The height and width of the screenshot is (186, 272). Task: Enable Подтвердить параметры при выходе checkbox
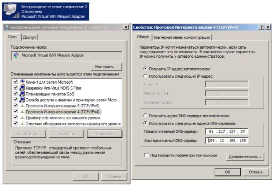click(146, 156)
